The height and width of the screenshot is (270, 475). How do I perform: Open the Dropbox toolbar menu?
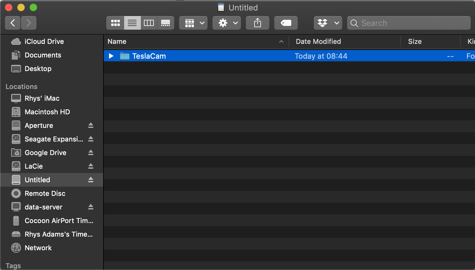coord(328,23)
